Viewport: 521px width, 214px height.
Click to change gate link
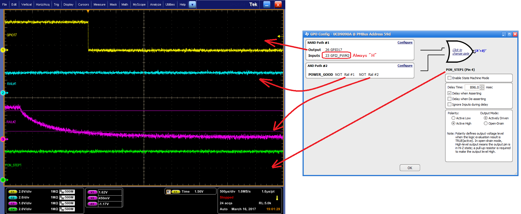[461, 52]
